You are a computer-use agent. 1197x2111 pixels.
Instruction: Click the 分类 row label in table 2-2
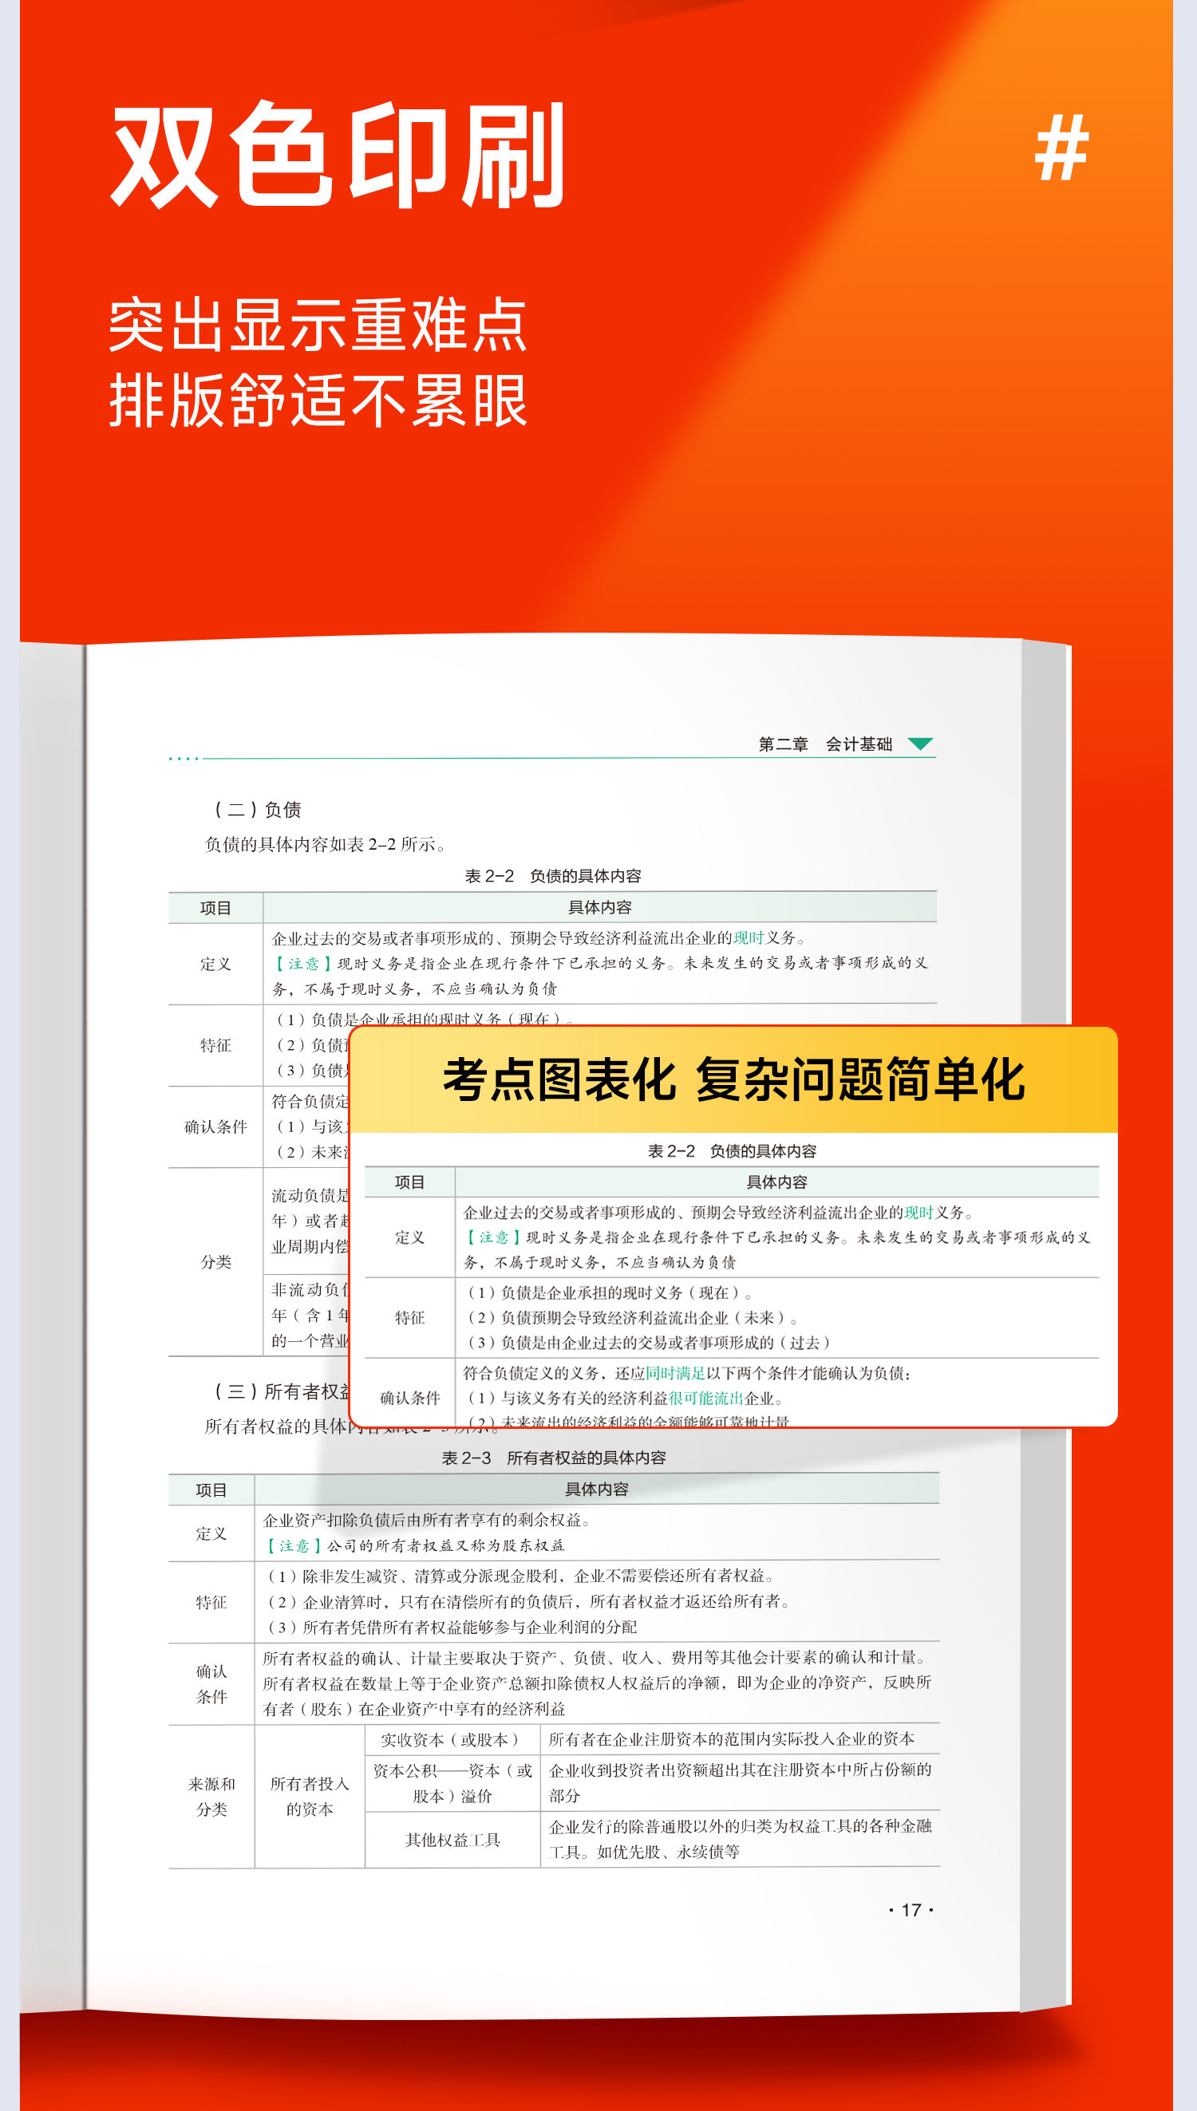[215, 1261]
